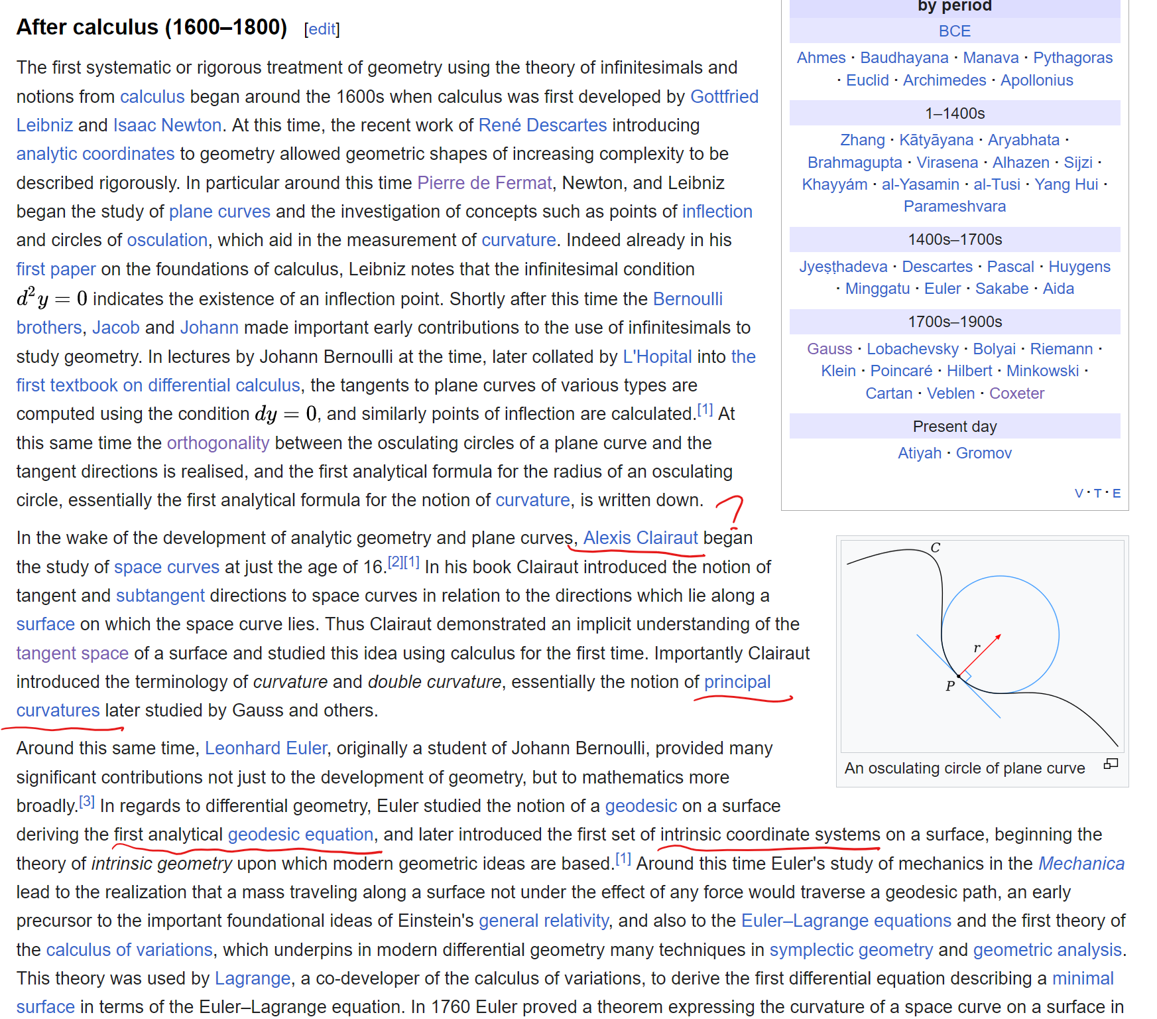Open the general relativity link
The height and width of the screenshot is (1019, 1157).
click(x=544, y=921)
